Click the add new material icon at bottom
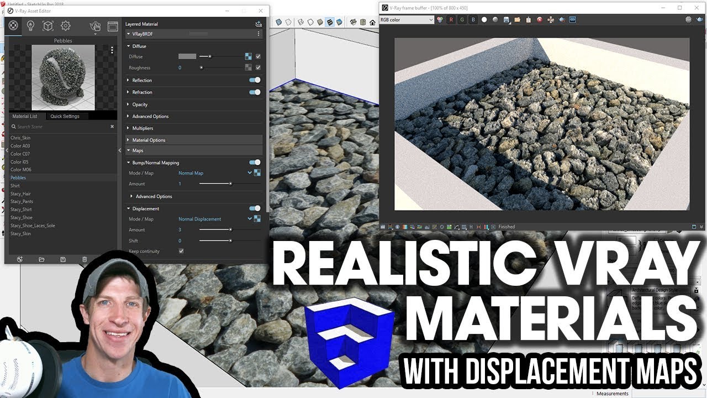Image resolution: width=707 pixels, height=398 pixels. 20,259
